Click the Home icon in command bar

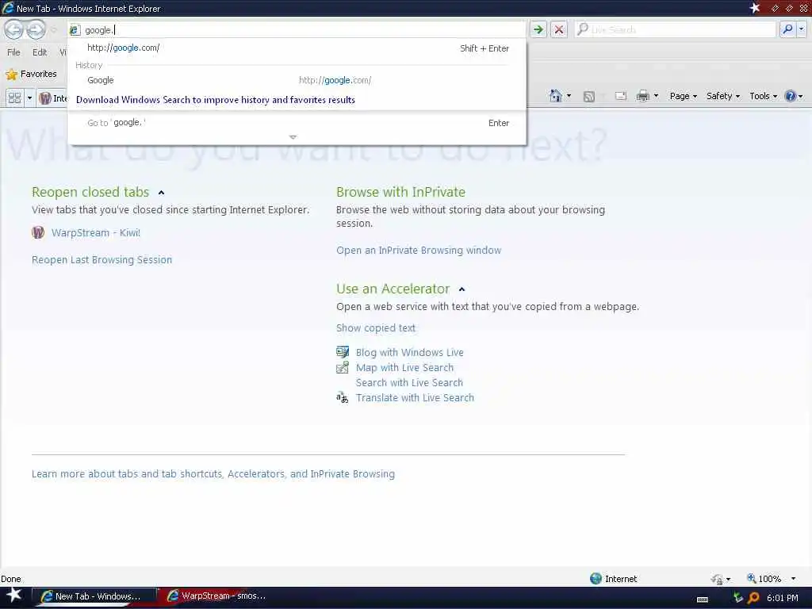tap(555, 96)
